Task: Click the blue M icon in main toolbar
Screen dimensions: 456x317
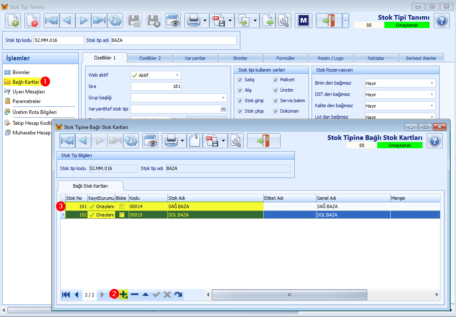Action: click(303, 21)
